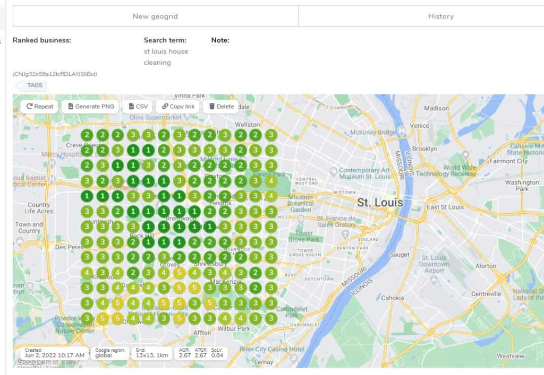Click the McKinley Bridge map pin
The width and height of the screenshot is (544, 375).
pos(402,130)
